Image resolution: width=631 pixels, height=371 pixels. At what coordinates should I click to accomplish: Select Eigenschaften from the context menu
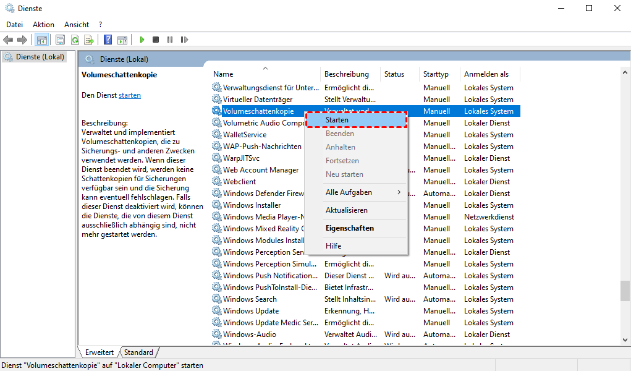pos(349,228)
